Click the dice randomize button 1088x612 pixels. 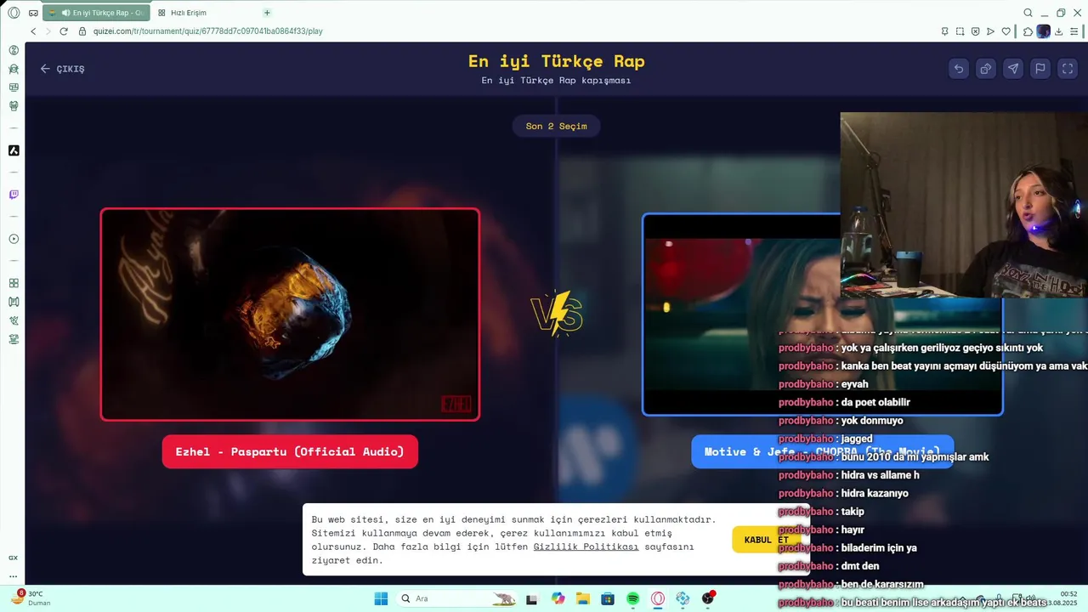coord(986,69)
